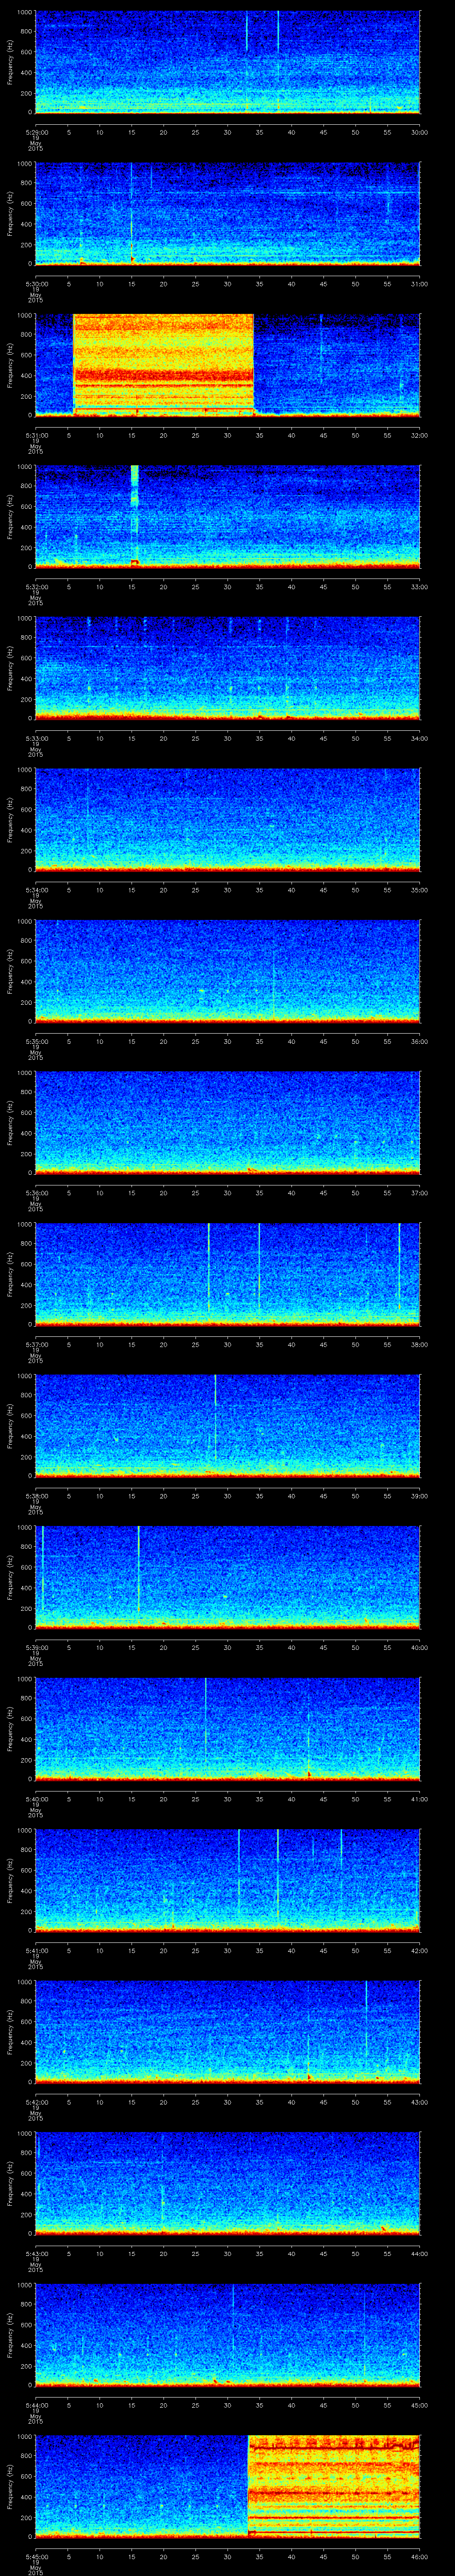This screenshot has width=455, height=2576.
Task: Select the spectrogram panel starting at 5:29:00
Action: point(227,62)
